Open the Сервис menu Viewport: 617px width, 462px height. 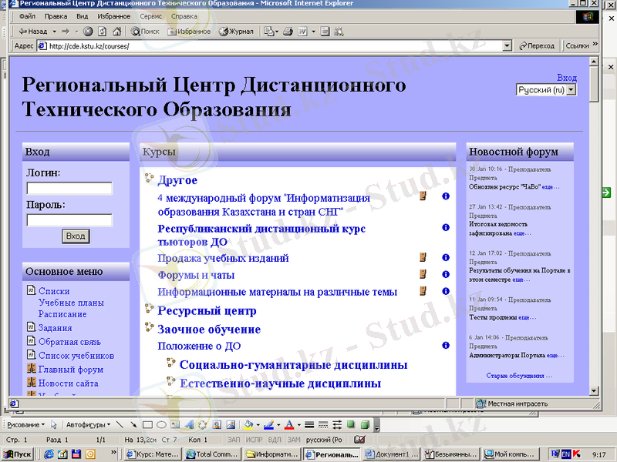(151, 16)
